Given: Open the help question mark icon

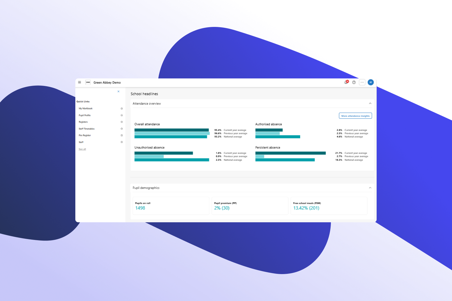Looking at the screenshot, I should (x=354, y=82).
